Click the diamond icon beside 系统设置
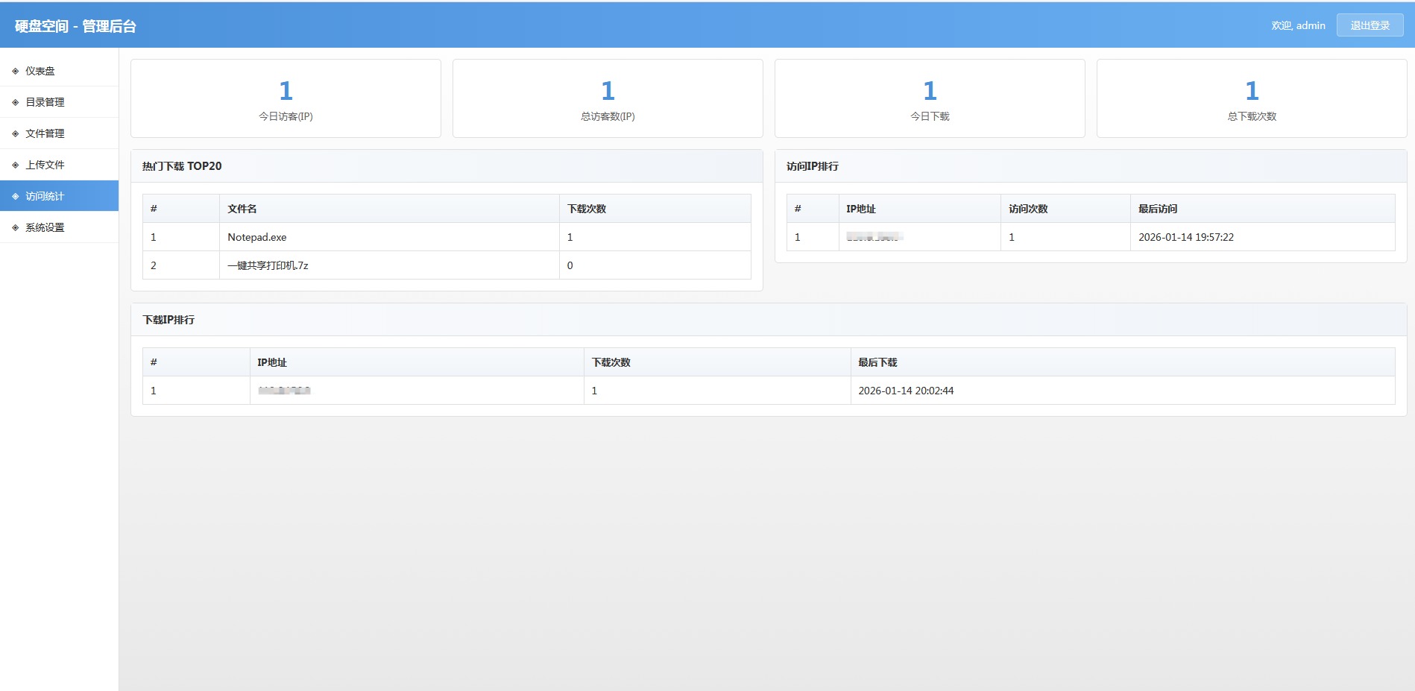1415x691 pixels. pyautogui.click(x=15, y=228)
